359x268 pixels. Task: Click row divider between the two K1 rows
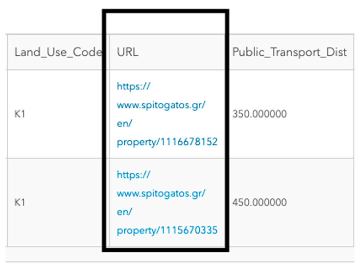52,158
